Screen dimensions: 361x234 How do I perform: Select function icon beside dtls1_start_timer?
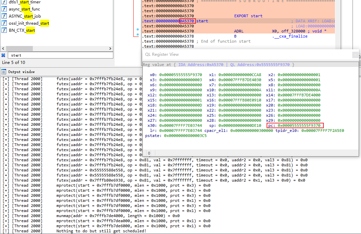click(x=4, y=2)
